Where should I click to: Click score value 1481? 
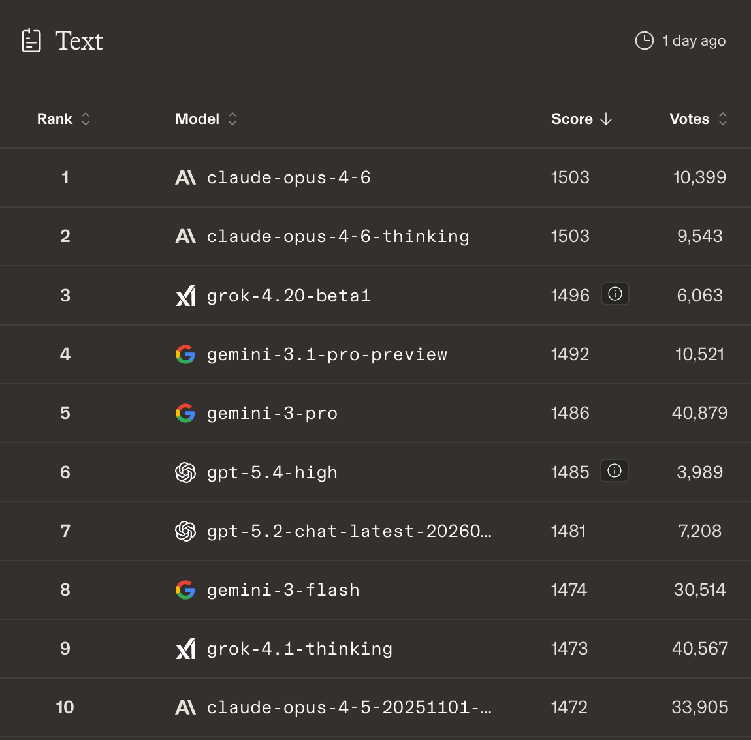coord(569,531)
